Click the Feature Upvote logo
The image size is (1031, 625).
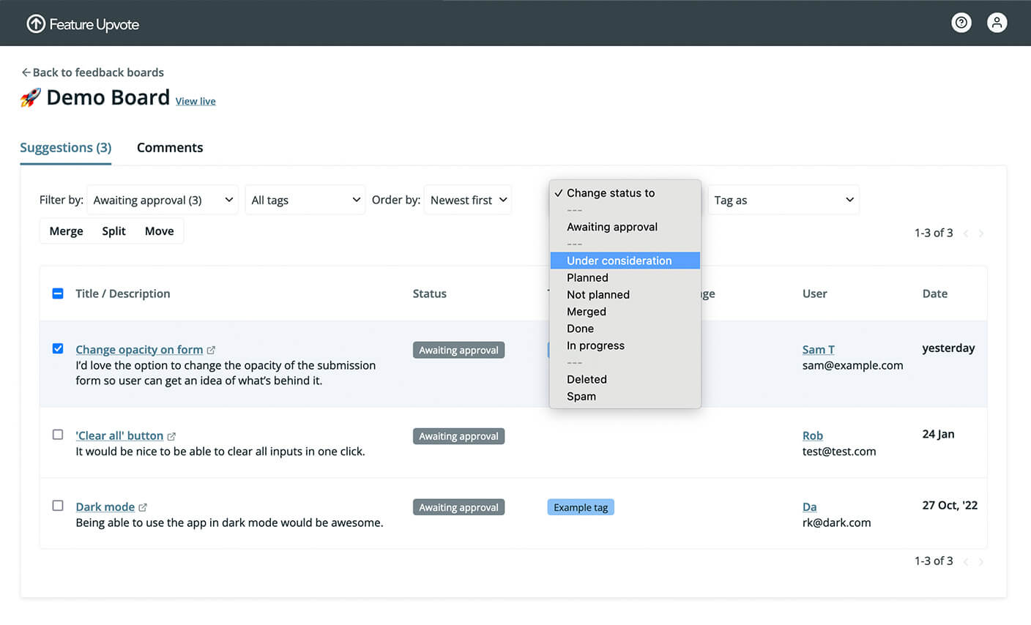pos(83,24)
